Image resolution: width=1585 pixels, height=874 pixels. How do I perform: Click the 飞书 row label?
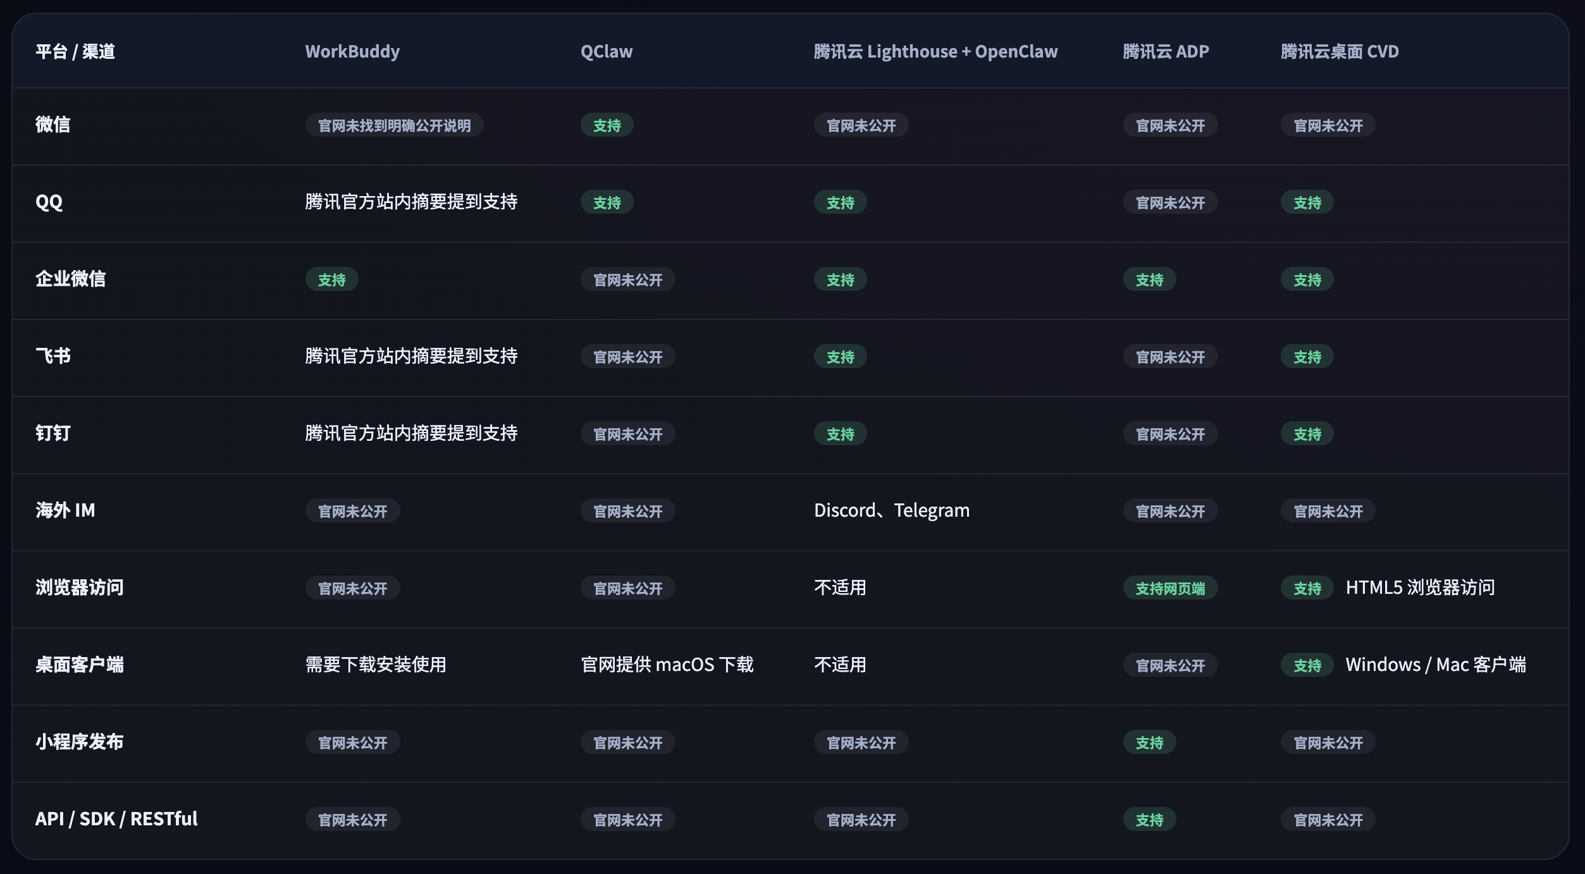click(53, 356)
